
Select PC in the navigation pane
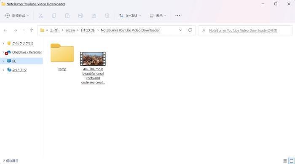[14, 61]
